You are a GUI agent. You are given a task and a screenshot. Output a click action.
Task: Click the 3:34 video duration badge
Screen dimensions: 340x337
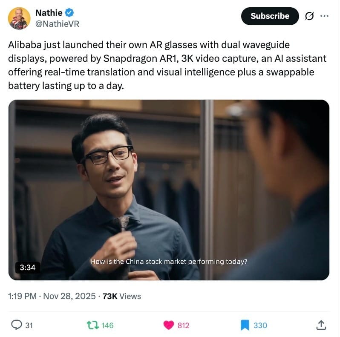(28, 268)
